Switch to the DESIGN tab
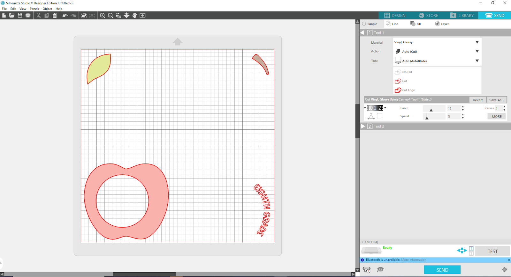 point(395,15)
